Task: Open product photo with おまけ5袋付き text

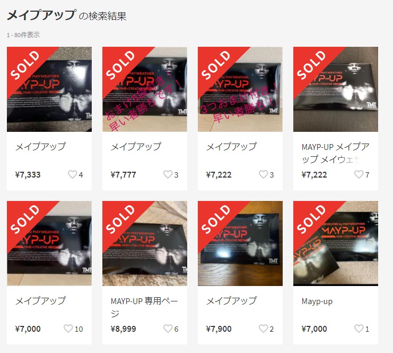Action: pos(145,89)
